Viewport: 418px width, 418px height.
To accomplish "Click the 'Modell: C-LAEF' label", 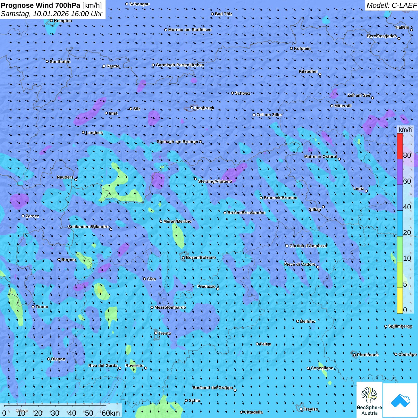I will coord(391,5).
